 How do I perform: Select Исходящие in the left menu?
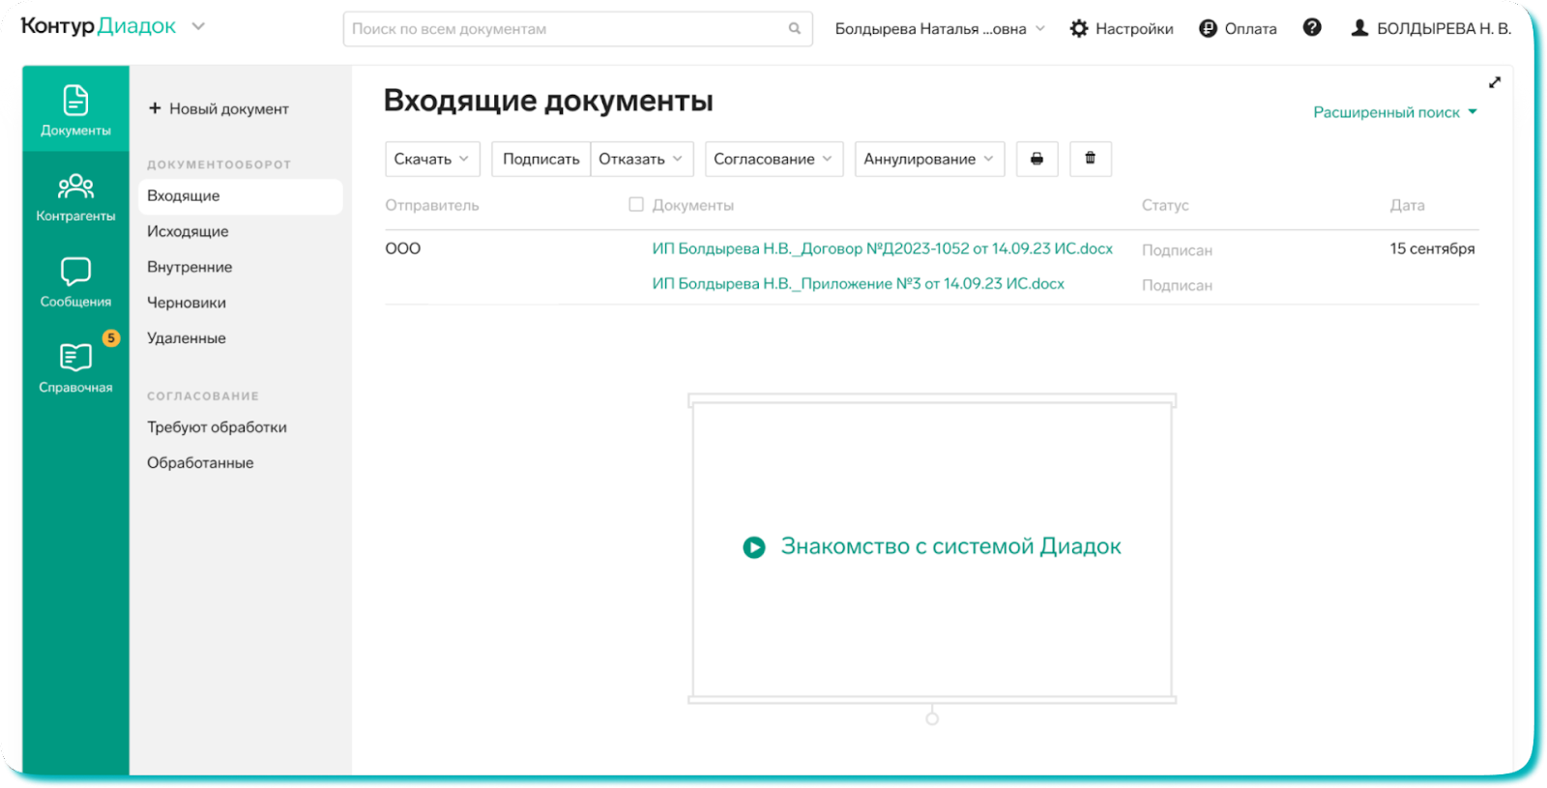pyautogui.click(x=188, y=231)
